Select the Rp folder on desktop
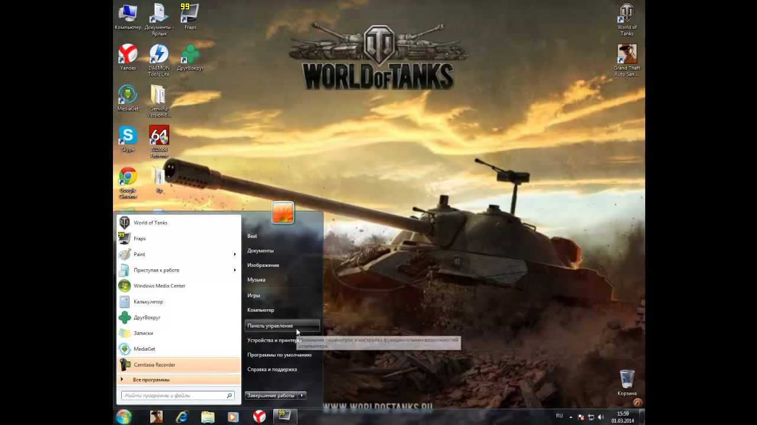 point(158,180)
